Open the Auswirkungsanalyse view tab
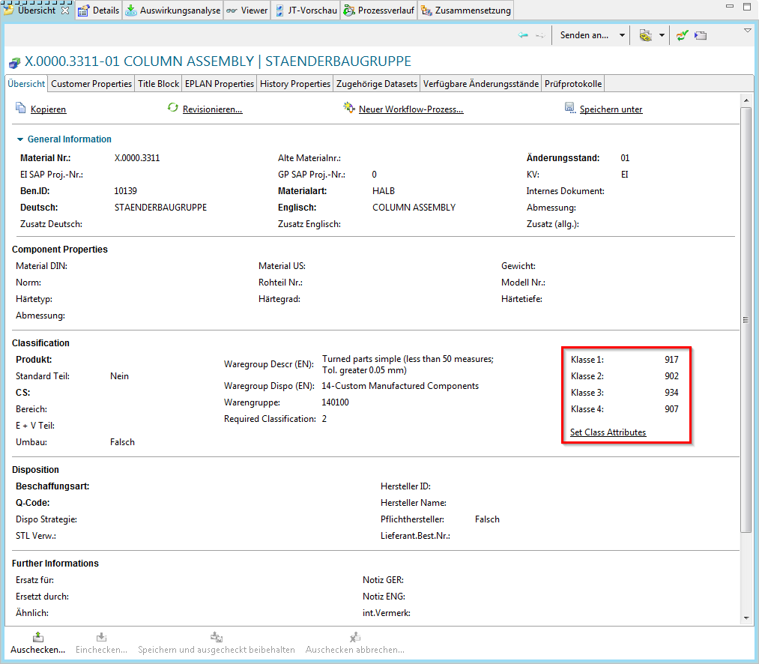 click(172, 10)
